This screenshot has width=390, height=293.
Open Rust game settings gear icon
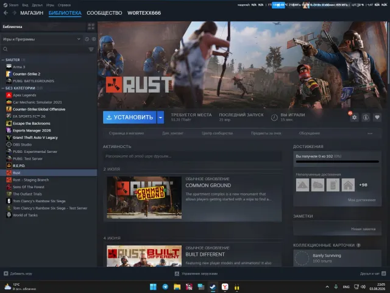point(354,117)
